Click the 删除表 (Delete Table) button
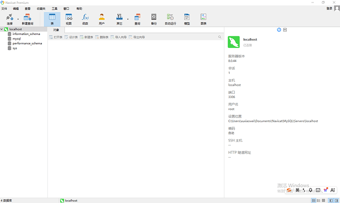This screenshot has width=340, height=203. 102,37
